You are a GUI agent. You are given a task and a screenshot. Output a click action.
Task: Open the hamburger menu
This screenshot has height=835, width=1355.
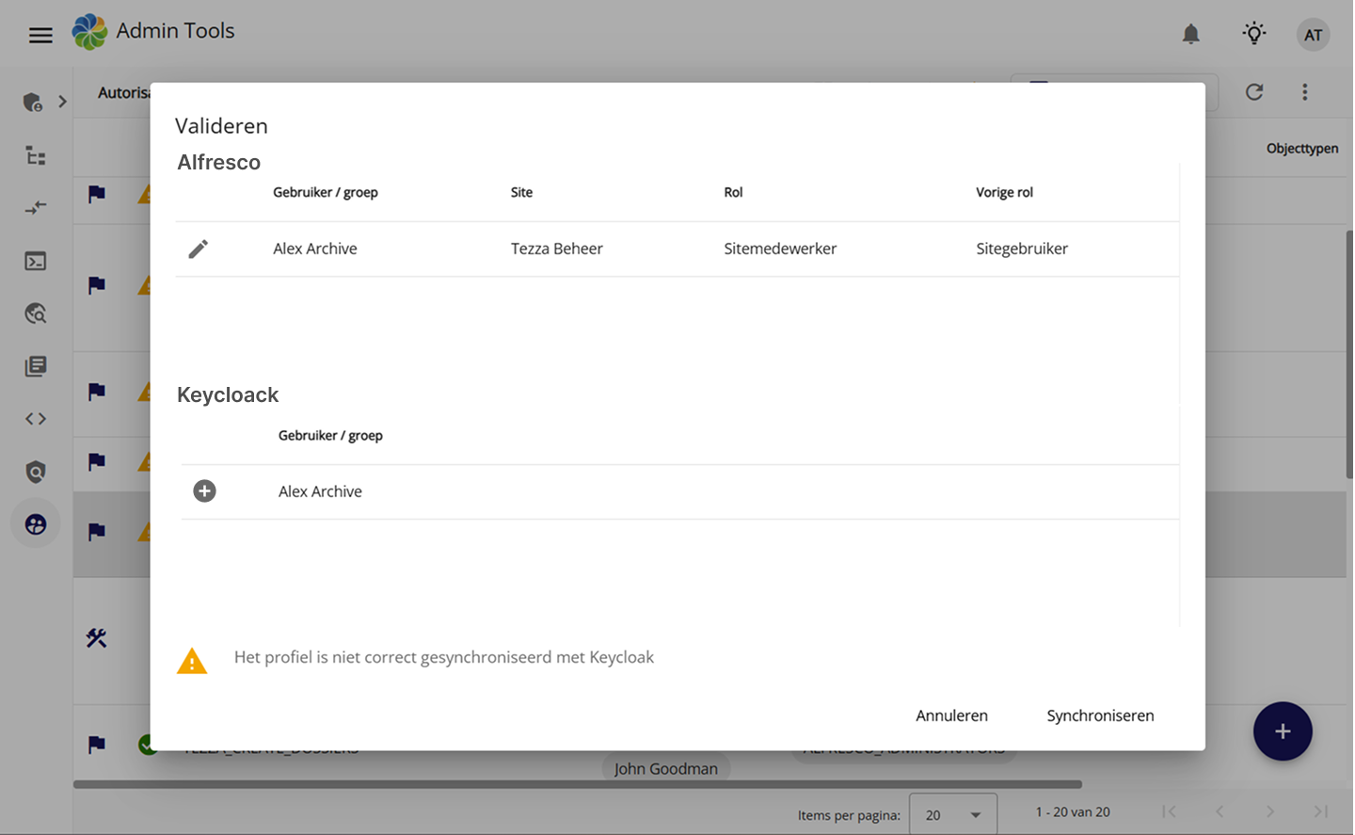[x=40, y=36]
